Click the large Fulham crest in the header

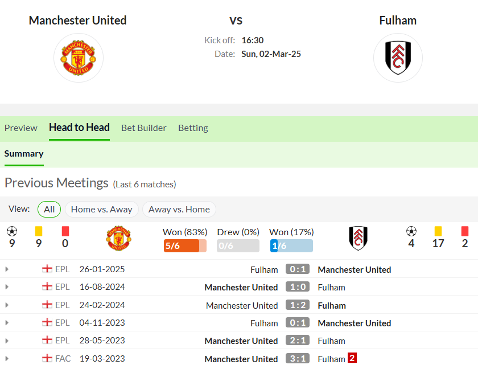398,58
